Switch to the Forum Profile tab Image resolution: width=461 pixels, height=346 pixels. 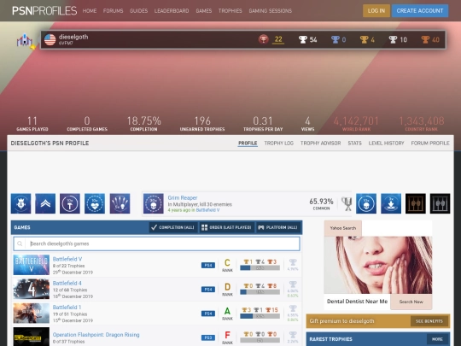[x=430, y=144]
